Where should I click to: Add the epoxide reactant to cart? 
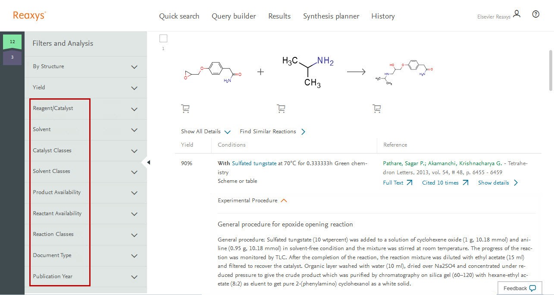[185, 109]
